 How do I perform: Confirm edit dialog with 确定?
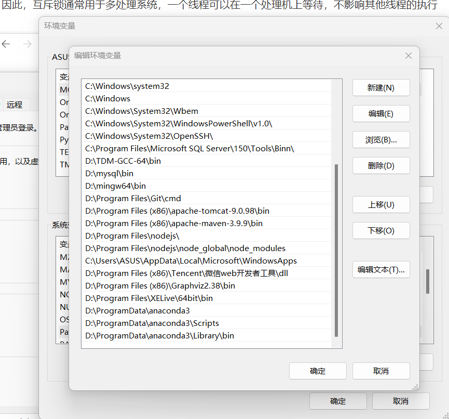pyautogui.click(x=318, y=371)
